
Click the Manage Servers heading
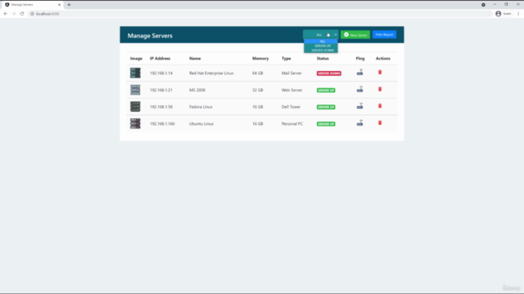(150, 36)
